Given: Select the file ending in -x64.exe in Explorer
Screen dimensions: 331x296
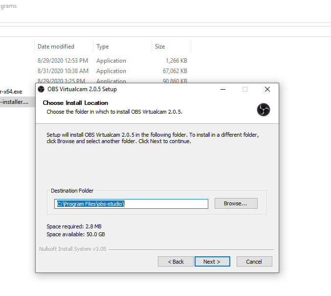Looking at the screenshot, I should 11,92.
